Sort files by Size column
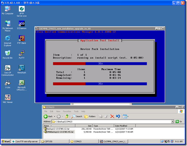 (84, 126)
